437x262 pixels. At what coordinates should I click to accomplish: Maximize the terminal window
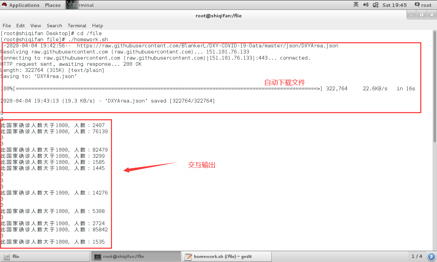pyautogui.click(x=422, y=15)
